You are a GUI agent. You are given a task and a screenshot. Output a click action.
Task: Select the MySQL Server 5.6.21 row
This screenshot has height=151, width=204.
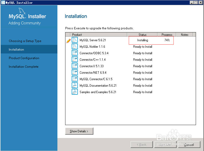pyautogui.click(x=131, y=40)
